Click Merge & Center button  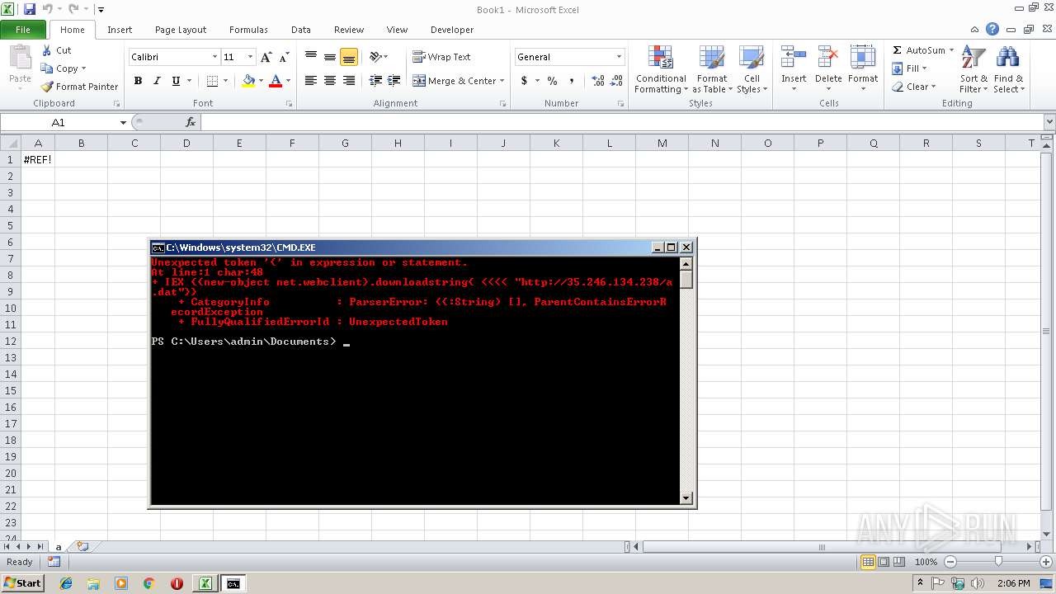[455, 81]
